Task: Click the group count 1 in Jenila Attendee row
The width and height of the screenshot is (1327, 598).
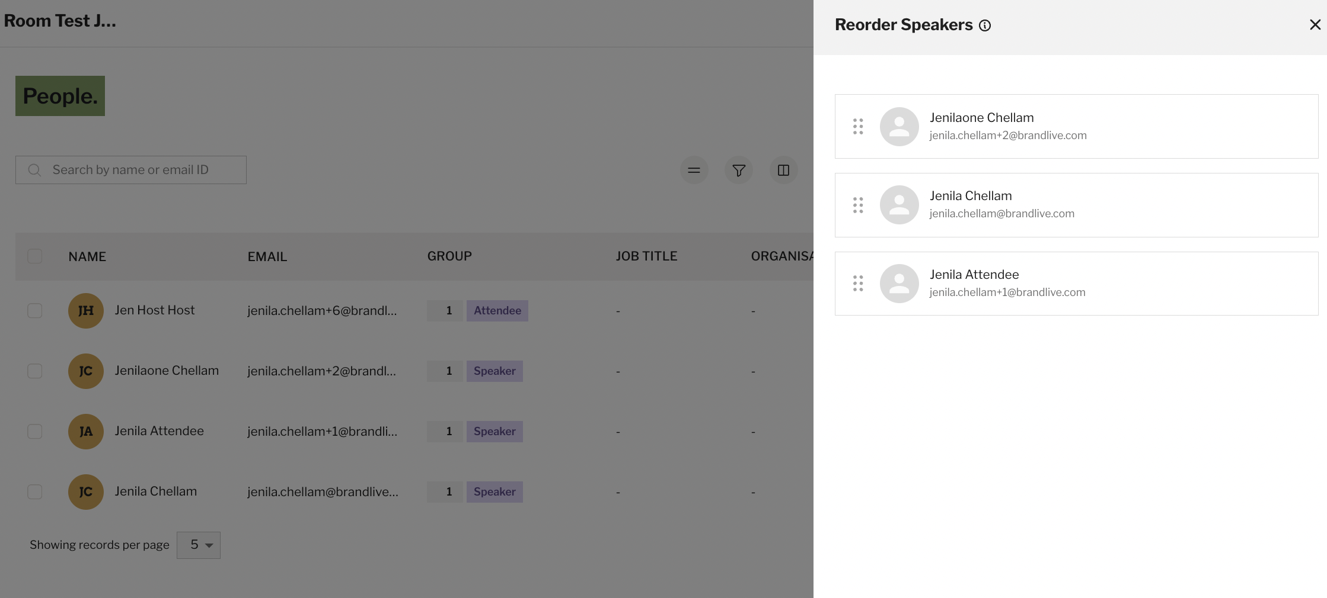Action: click(x=445, y=432)
